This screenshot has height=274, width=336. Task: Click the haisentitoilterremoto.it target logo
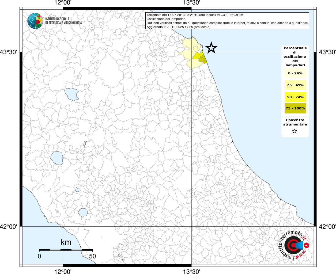pos(294,245)
